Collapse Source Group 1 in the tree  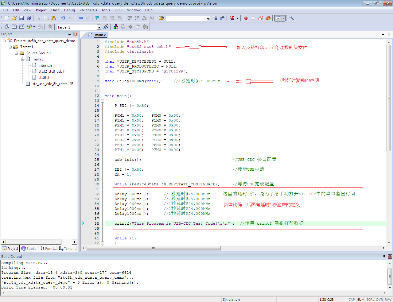click(x=16, y=53)
